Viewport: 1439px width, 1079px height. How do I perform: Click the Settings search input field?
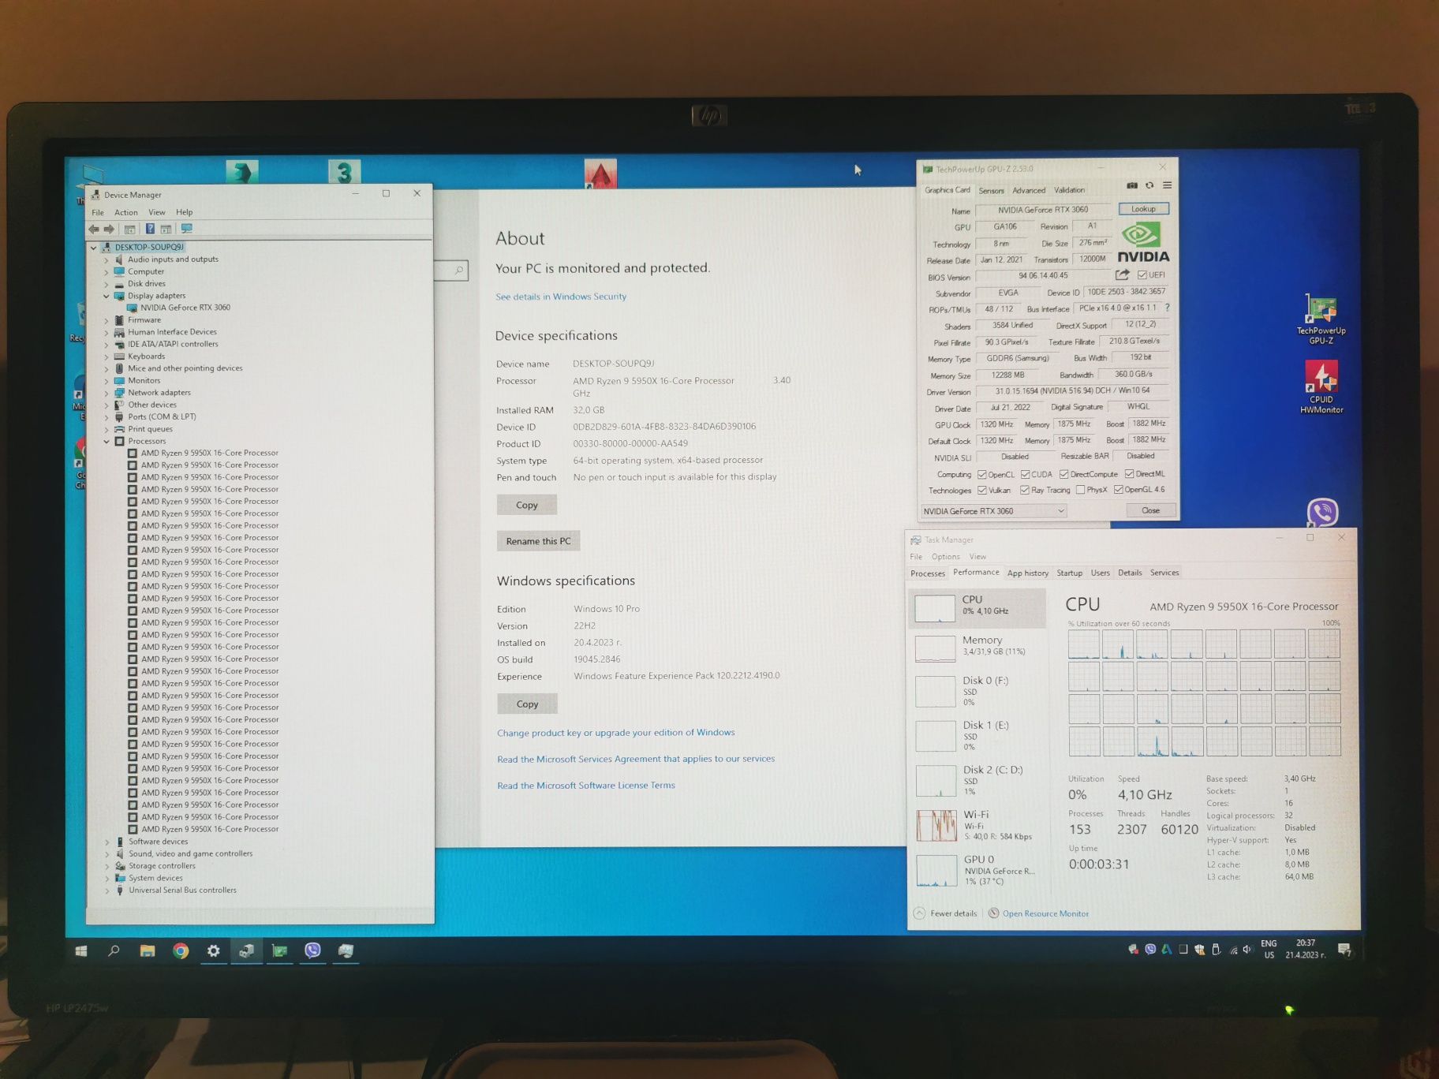tap(451, 271)
